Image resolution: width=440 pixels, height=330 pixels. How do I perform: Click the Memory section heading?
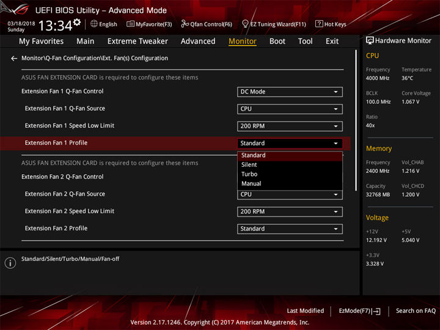378,148
